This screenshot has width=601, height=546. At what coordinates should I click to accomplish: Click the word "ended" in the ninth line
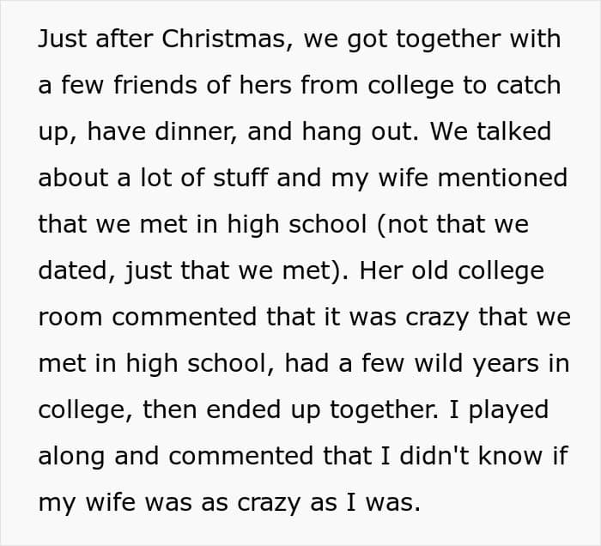(244, 409)
